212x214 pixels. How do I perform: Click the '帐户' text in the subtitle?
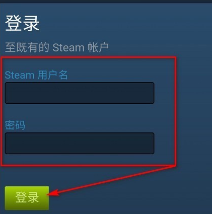(x=98, y=47)
